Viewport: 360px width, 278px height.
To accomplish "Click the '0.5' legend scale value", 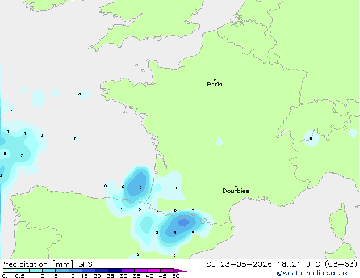I will pyautogui.click(x=20, y=276).
